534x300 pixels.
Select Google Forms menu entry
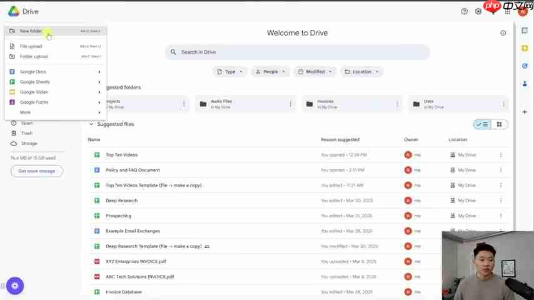[56, 102]
